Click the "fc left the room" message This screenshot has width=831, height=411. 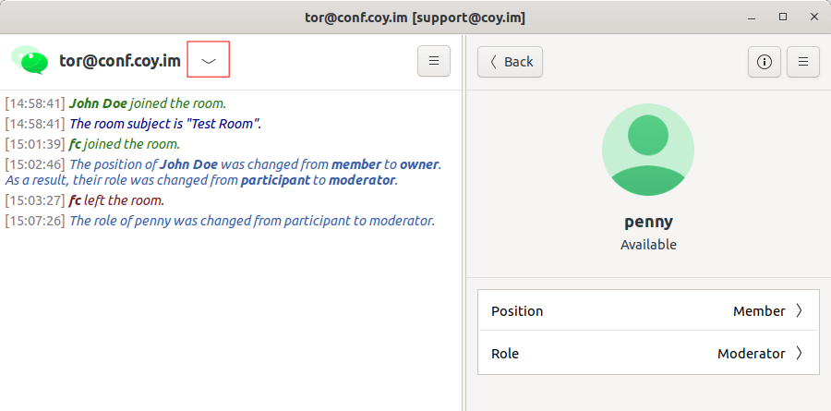pyautogui.click(x=116, y=200)
